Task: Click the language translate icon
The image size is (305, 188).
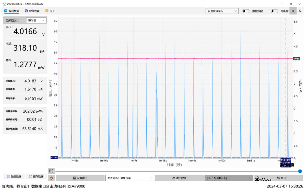Action: pos(300,11)
